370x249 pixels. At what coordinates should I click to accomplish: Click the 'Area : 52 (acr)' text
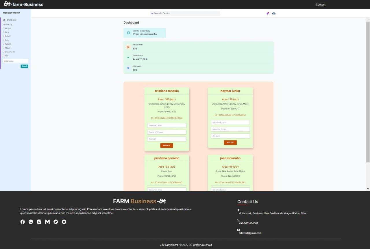[x=167, y=167]
